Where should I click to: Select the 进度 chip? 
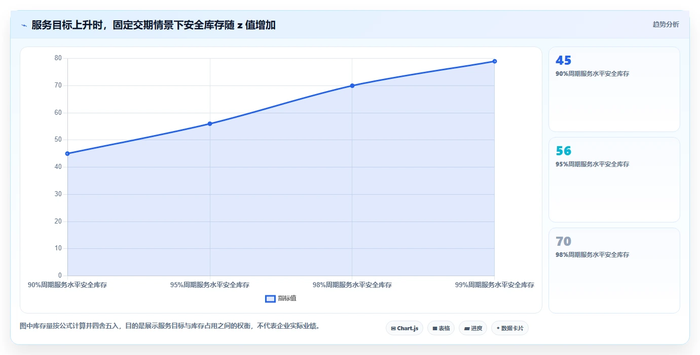click(x=473, y=328)
